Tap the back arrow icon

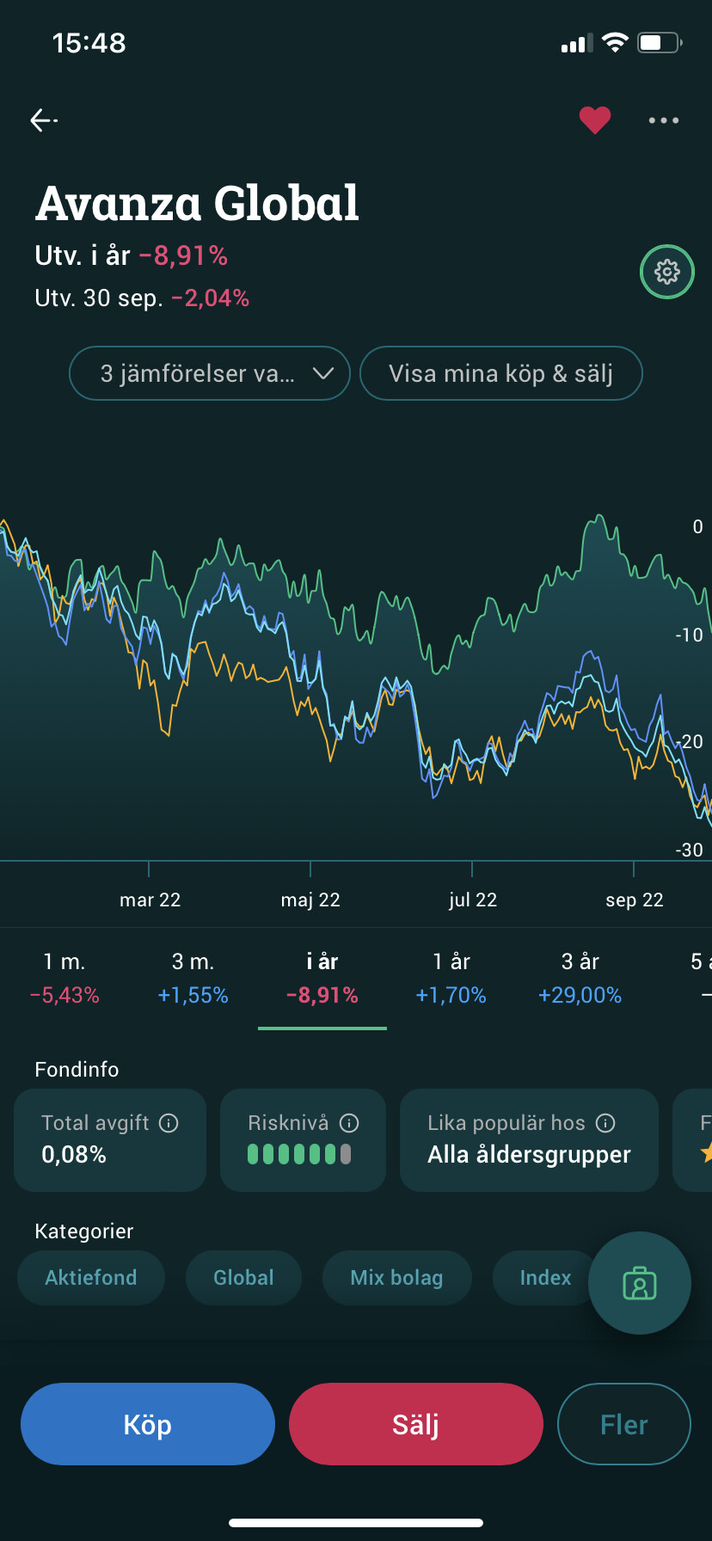(x=44, y=120)
